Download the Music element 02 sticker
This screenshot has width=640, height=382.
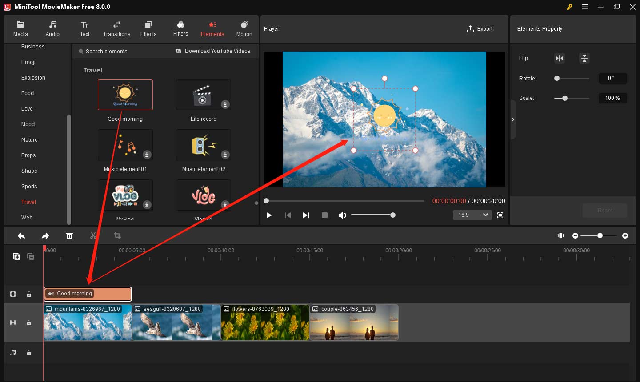[225, 155]
